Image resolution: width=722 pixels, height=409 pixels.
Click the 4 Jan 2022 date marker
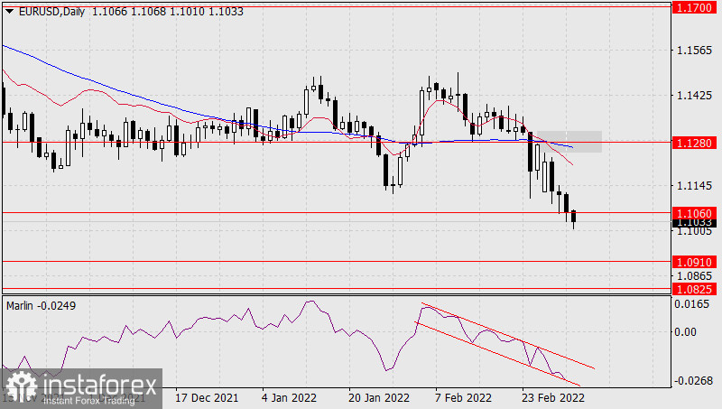[x=290, y=397]
